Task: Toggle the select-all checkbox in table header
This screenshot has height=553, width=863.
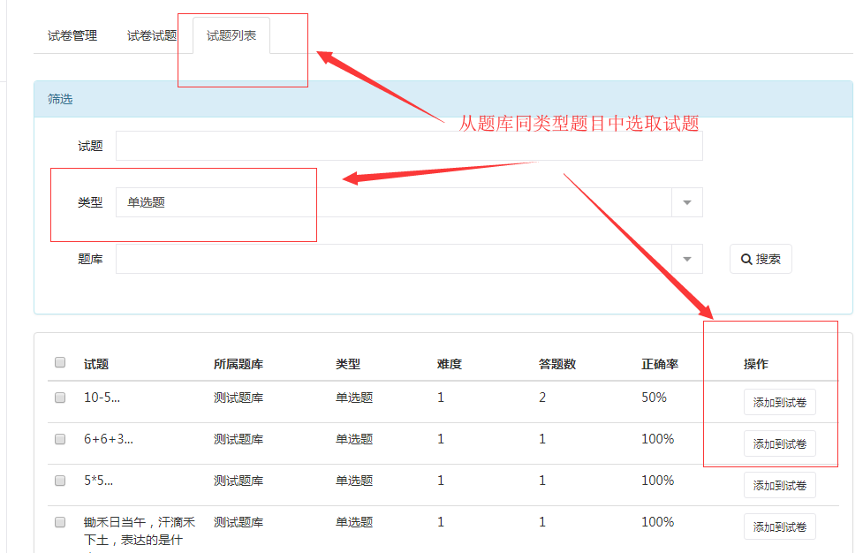Action: pyautogui.click(x=60, y=362)
